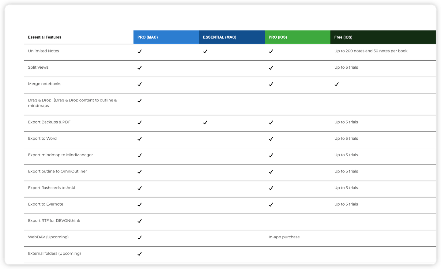Click the In-app purchase text
Image resolution: width=441 pixels, height=269 pixels.
pyautogui.click(x=284, y=237)
